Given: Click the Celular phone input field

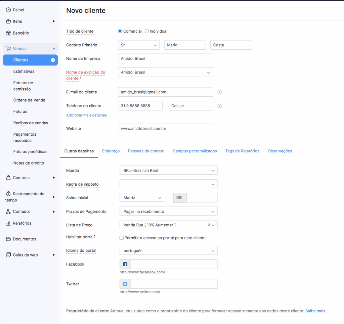Looking at the screenshot, I should point(191,106).
